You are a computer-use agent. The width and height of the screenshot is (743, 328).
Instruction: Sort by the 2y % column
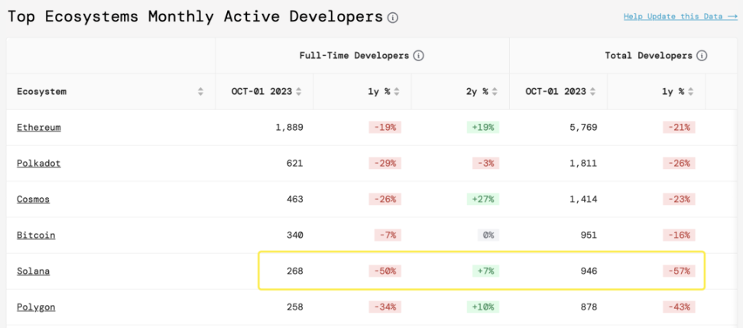click(495, 92)
